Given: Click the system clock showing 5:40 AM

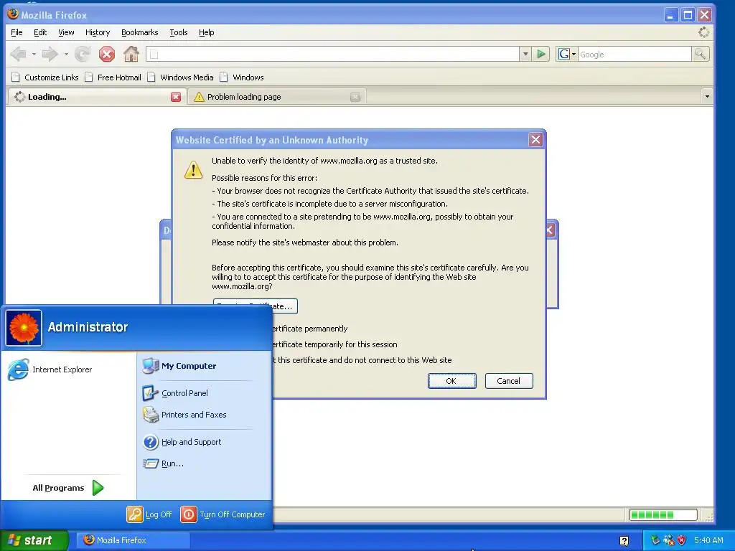Looking at the screenshot, I should [x=708, y=540].
